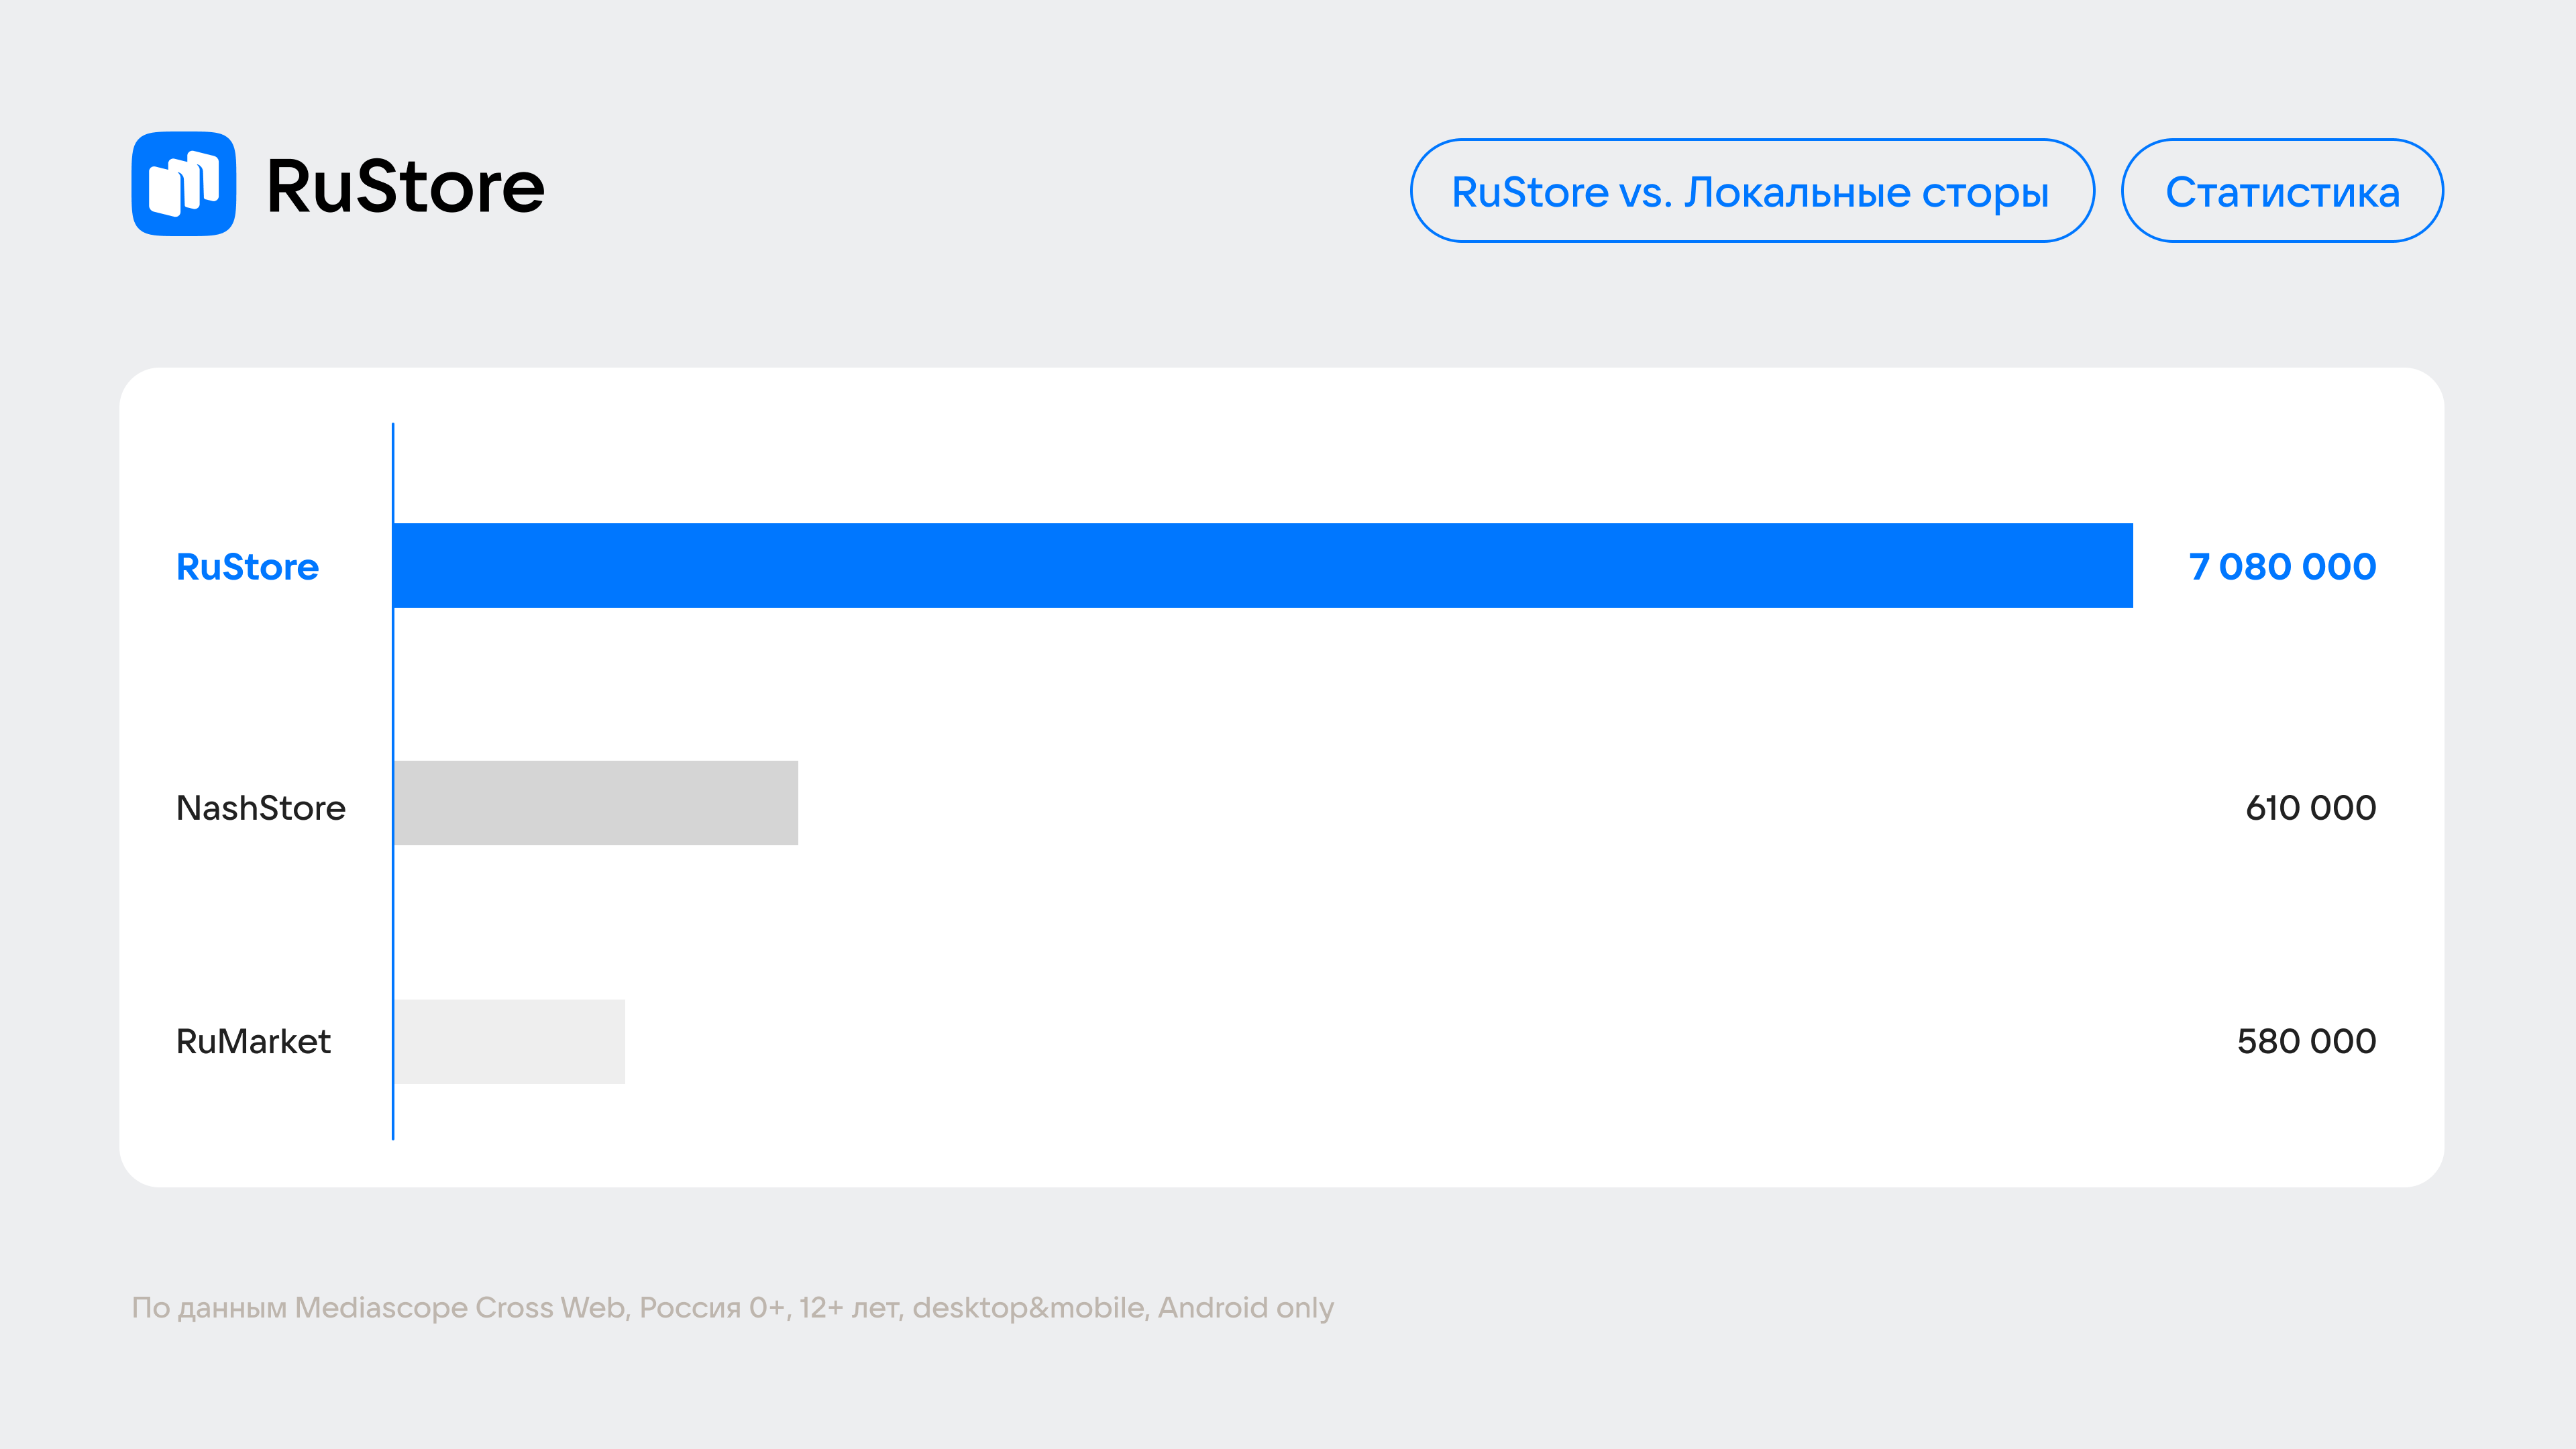
Task: Select the 'Статистика' pill button
Action: 2281,191
